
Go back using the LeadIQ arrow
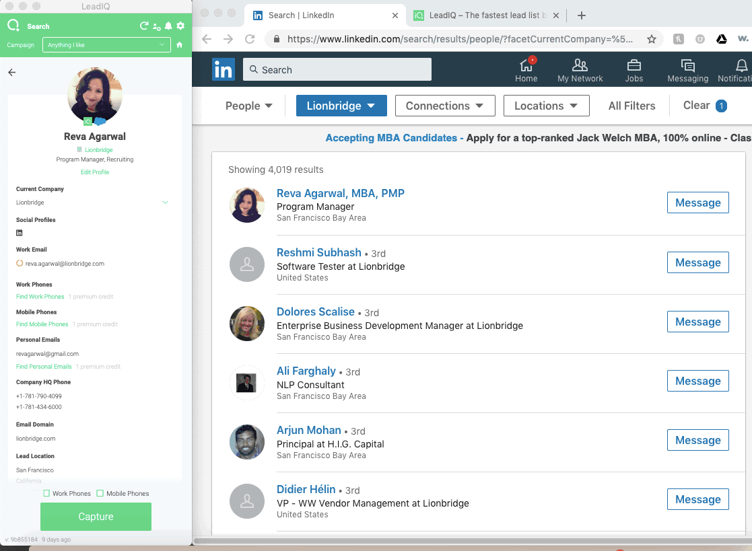pyautogui.click(x=11, y=72)
